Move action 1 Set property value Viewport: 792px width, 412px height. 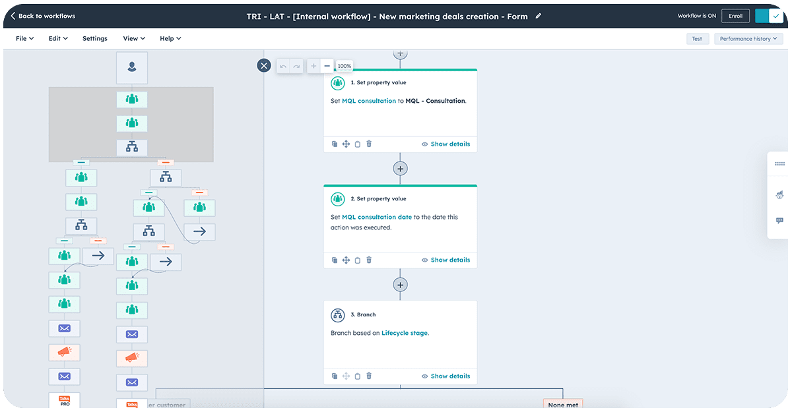click(346, 144)
